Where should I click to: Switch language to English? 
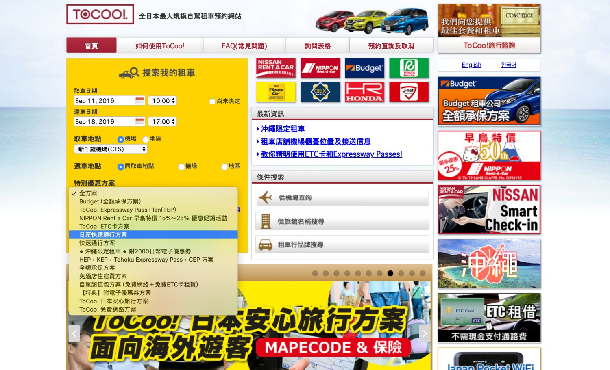(471, 65)
